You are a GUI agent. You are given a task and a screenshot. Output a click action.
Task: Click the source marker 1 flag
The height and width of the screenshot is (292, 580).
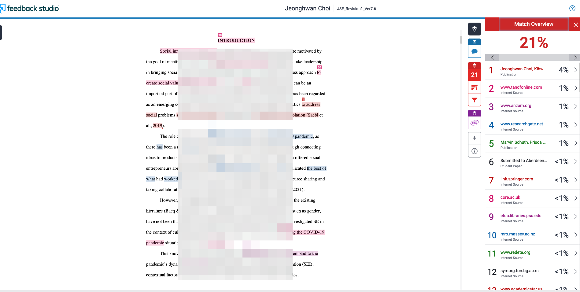[x=303, y=99]
